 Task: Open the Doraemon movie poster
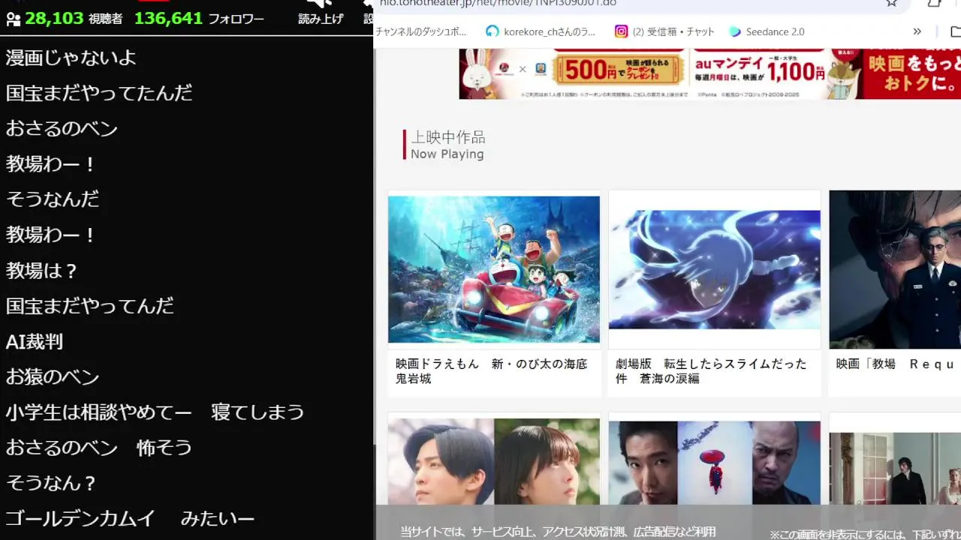tap(494, 269)
